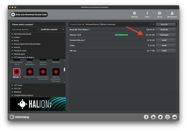Expand the VST Live category

coord(12,89)
